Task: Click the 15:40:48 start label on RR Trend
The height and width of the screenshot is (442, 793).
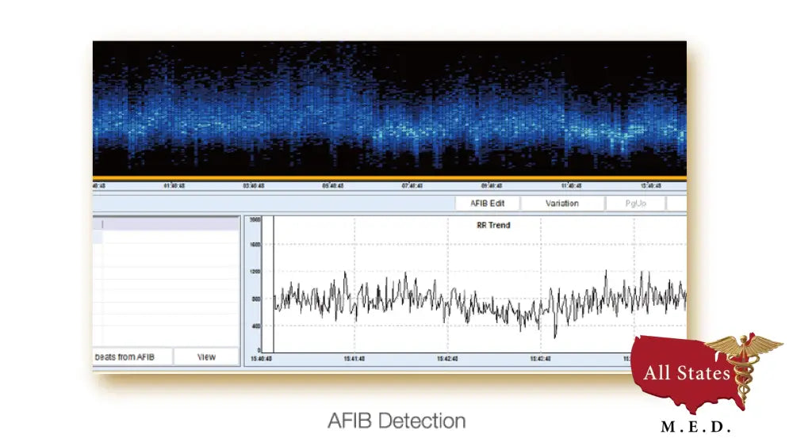Action: pos(262,359)
